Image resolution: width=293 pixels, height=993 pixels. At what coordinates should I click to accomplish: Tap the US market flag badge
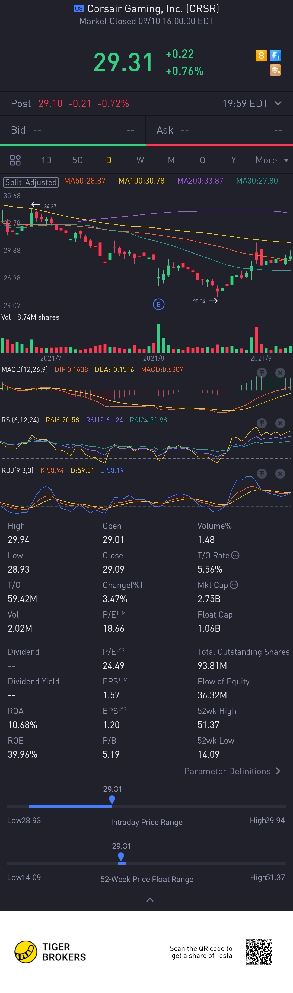79,8
